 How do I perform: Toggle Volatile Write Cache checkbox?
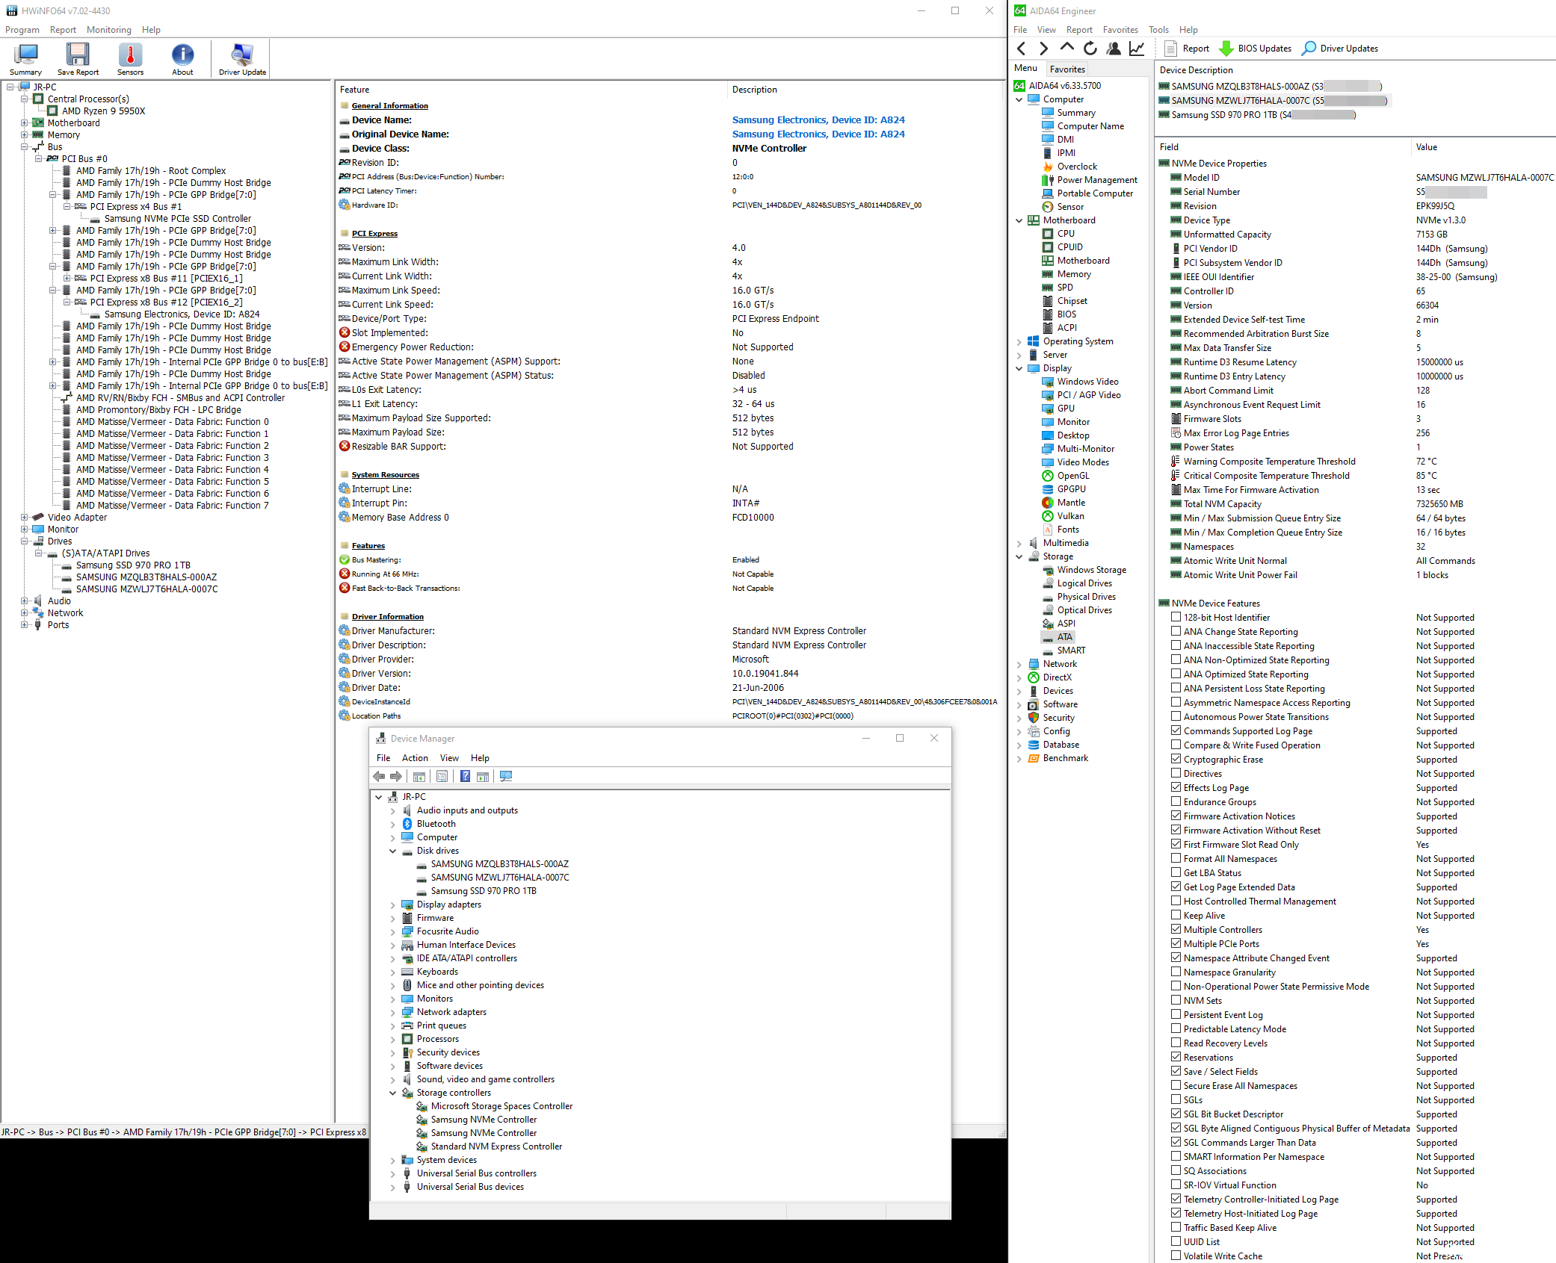1176,1256
